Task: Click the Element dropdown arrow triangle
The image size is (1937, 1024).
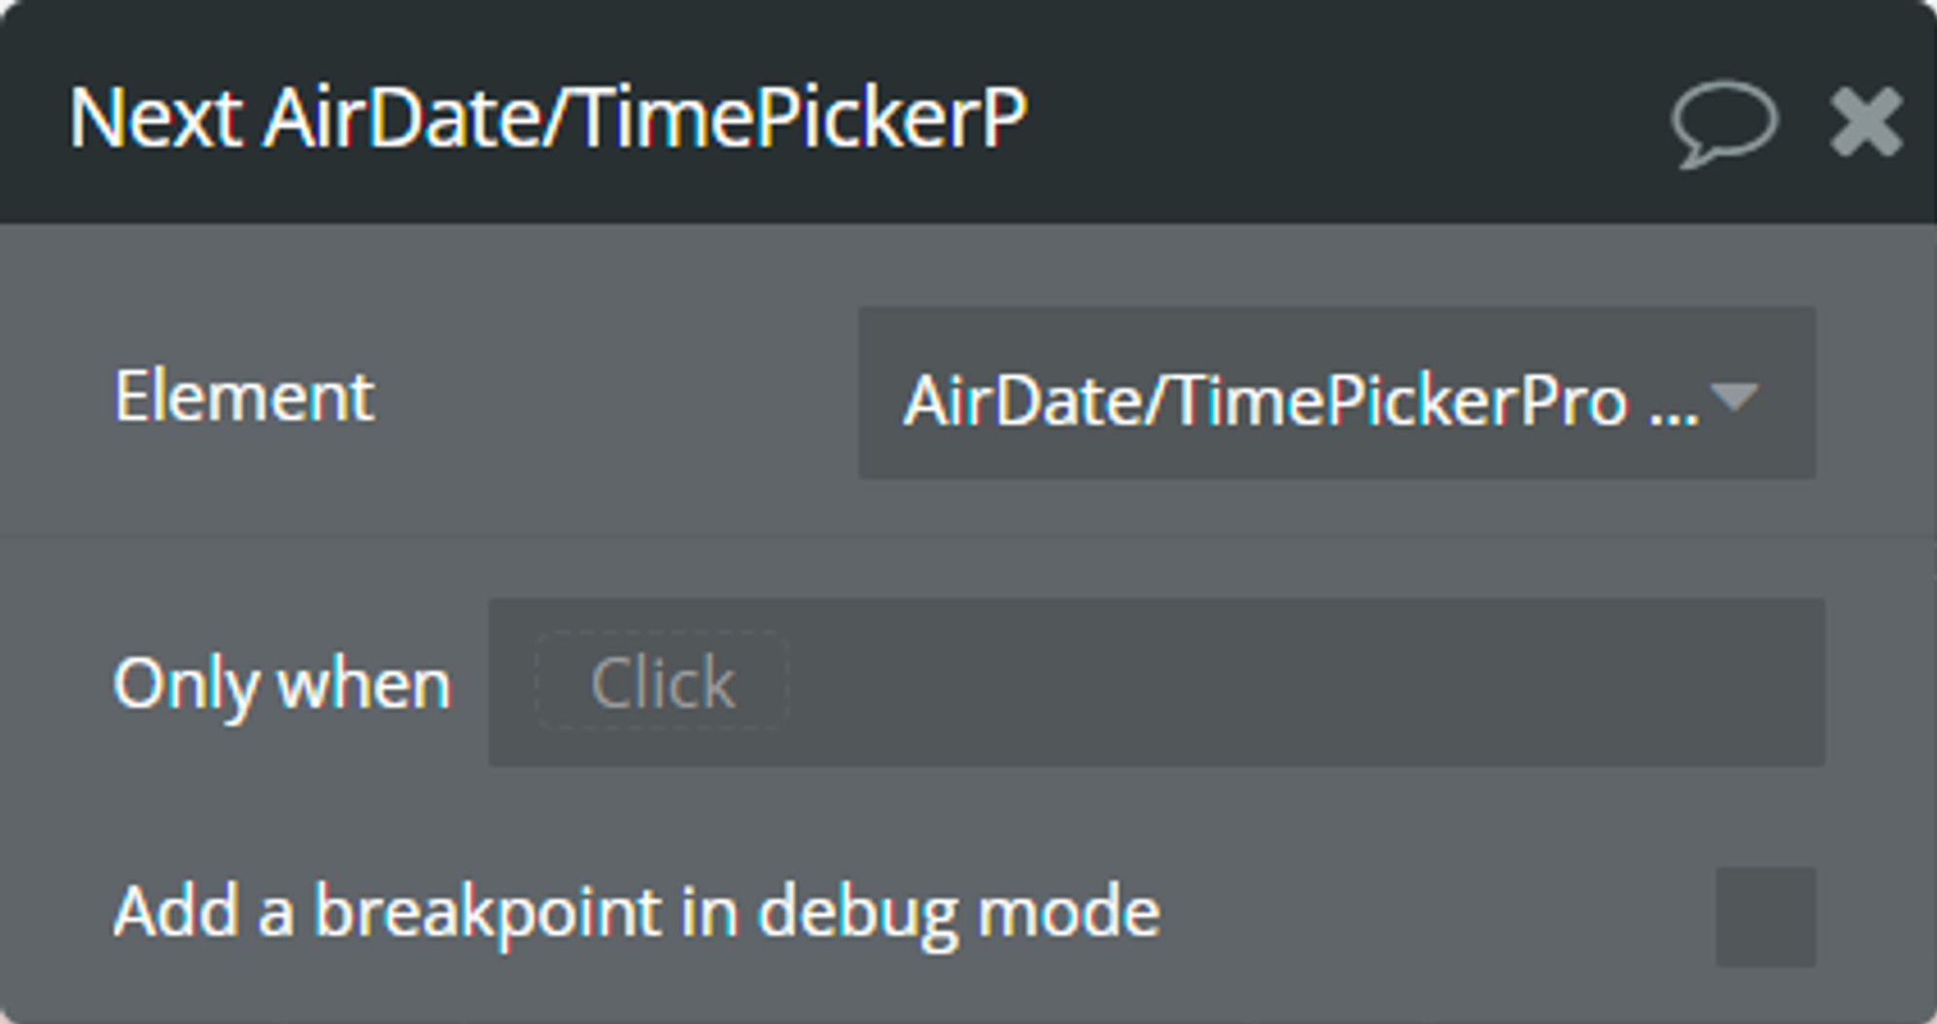Action: (x=1734, y=396)
